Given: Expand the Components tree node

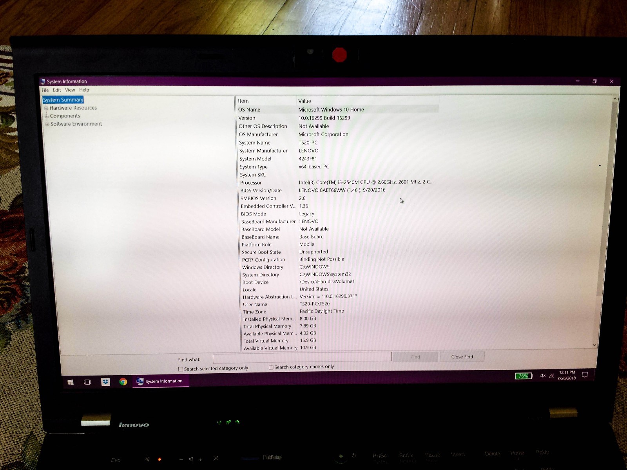Looking at the screenshot, I should 47,116.
